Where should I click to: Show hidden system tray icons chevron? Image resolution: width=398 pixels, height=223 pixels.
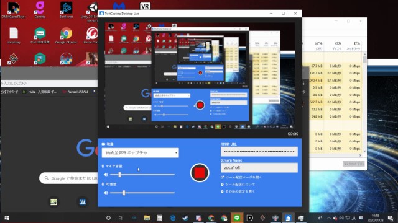(329, 217)
